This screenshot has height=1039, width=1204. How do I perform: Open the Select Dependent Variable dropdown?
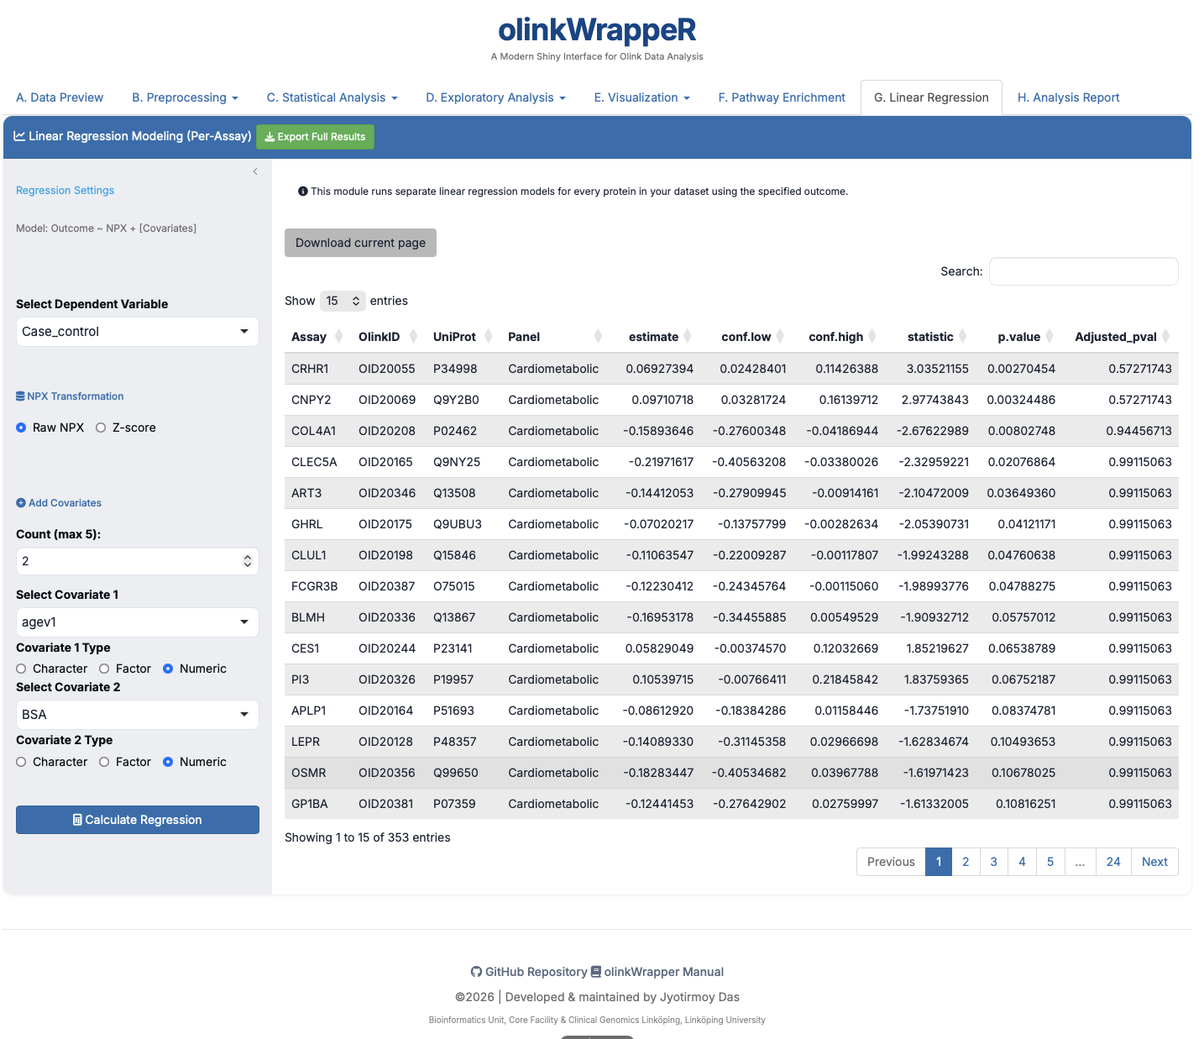click(x=137, y=332)
